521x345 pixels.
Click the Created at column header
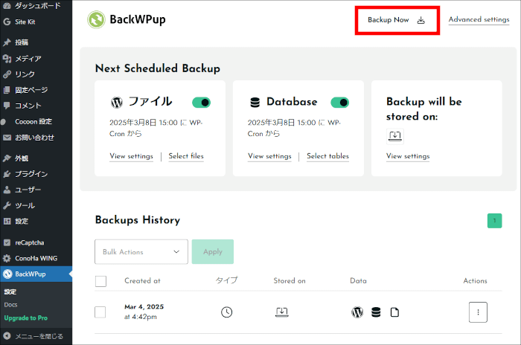click(x=142, y=281)
